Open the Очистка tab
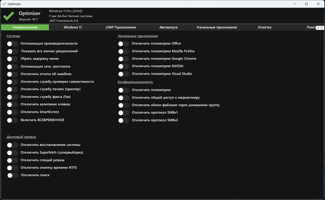The height and width of the screenshot is (200, 325). pyautogui.click(x=265, y=27)
